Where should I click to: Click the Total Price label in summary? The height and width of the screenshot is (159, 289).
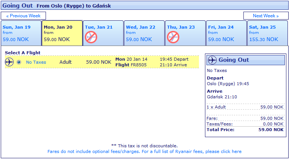pyautogui.click(x=220, y=130)
